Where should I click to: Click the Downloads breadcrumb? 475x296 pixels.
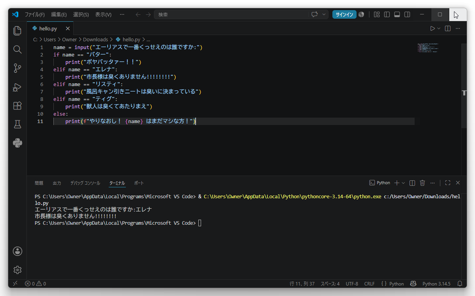click(95, 40)
